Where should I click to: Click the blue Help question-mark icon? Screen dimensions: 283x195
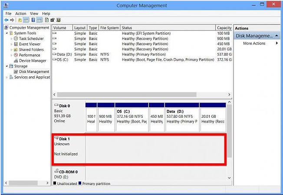(x=33, y=20)
